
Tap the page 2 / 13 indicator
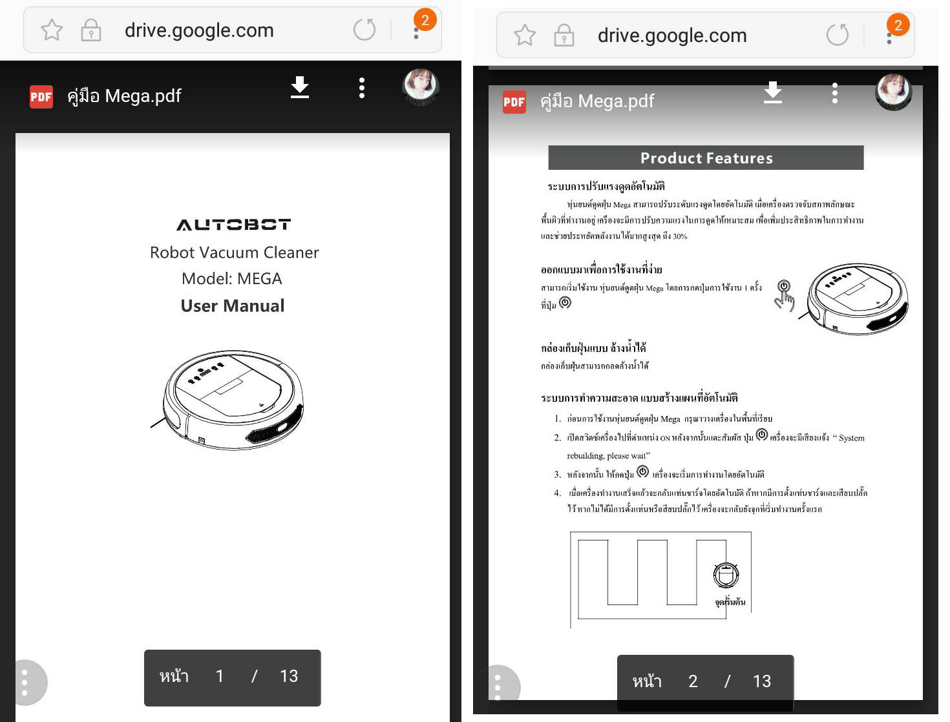(705, 683)
